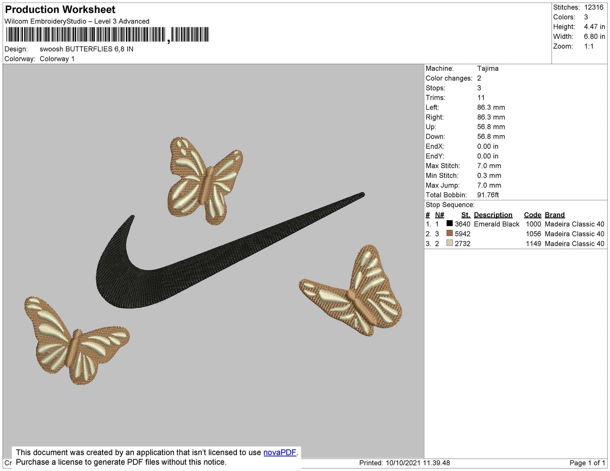
Task: Click the EndY value '0.00 in'
Action: pyautogui.click(x=488, y=156)
